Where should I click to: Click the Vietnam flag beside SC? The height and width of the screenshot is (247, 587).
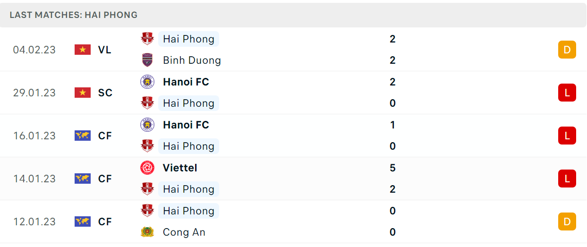pyautogui.click(x=83, y=93)
